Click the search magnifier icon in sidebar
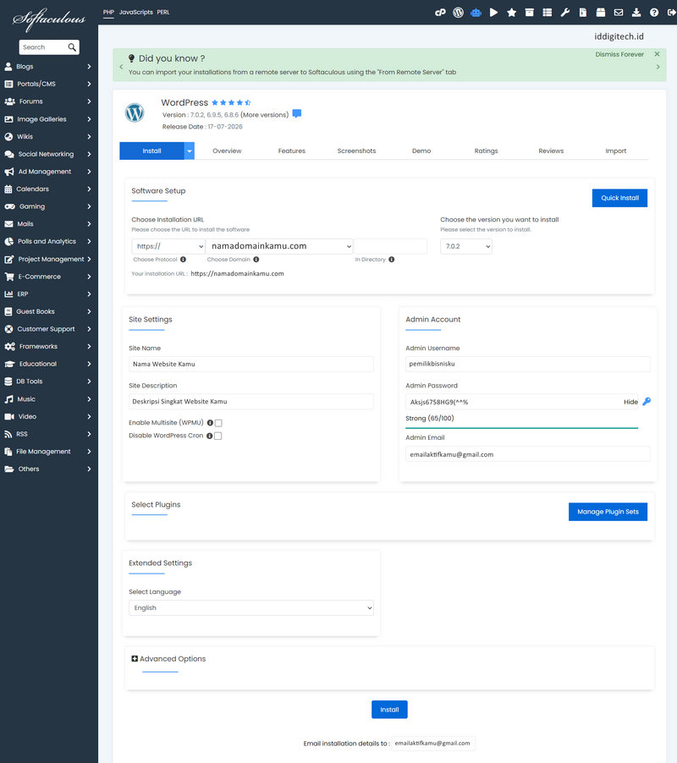 click(72, 47)
